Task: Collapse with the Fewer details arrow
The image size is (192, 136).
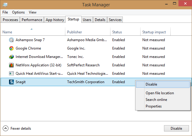Action: [x=5, y=128]
